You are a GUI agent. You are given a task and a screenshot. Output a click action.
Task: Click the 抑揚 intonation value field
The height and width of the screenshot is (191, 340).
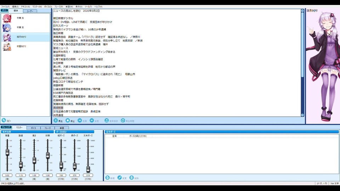48,175
